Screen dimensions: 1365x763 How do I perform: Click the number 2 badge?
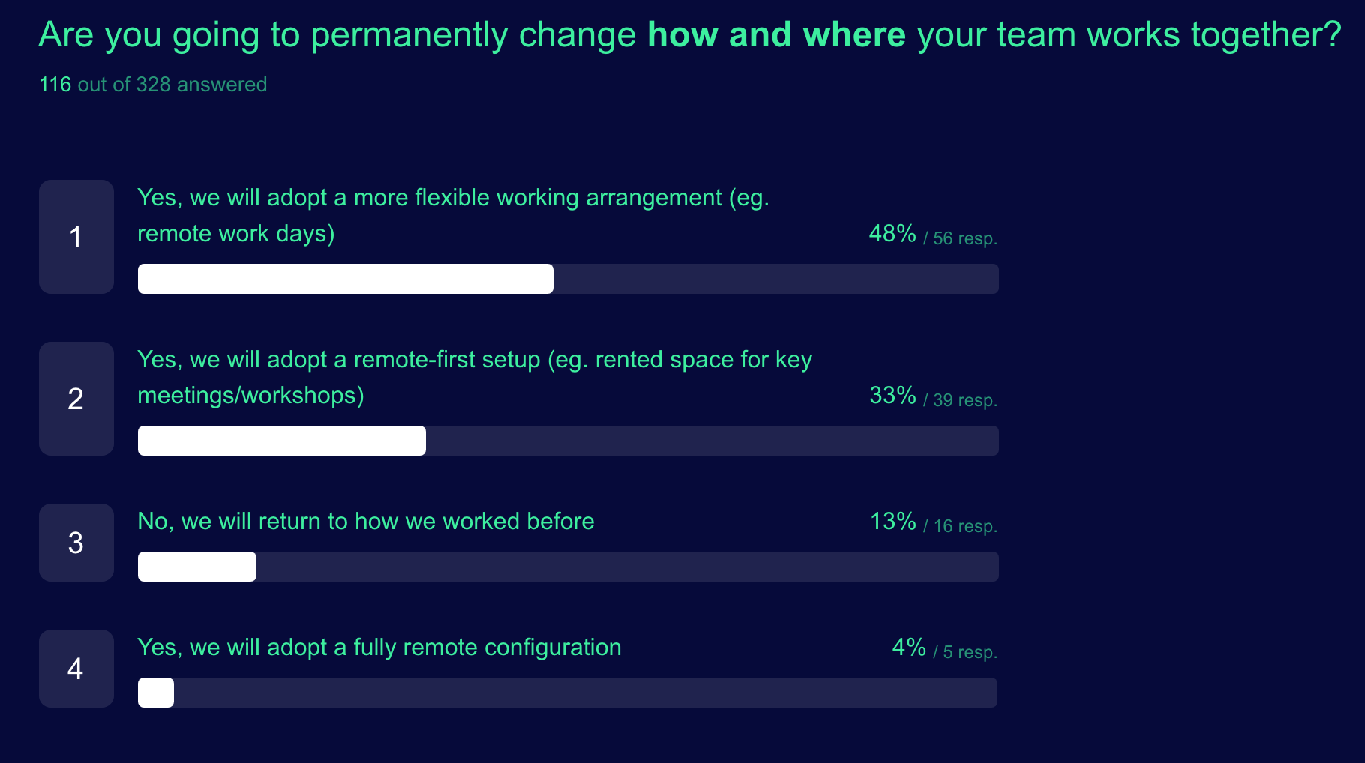76,399
